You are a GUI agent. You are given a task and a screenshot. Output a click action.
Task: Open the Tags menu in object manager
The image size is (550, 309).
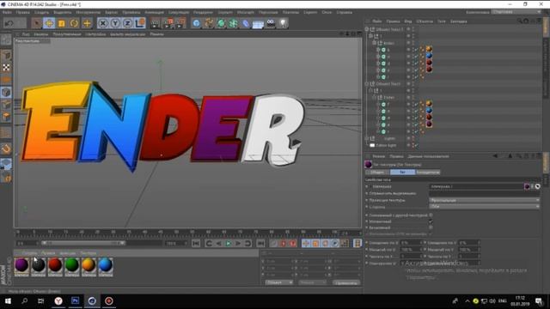[441, 21]
